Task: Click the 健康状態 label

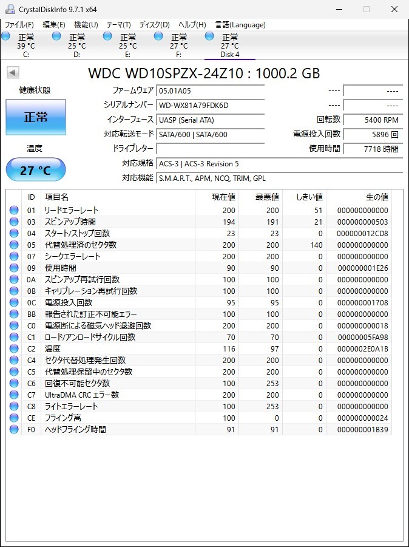Action: point(35,90)
